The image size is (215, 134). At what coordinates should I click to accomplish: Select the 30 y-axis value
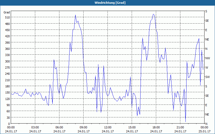(x=8, y=118)
